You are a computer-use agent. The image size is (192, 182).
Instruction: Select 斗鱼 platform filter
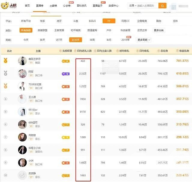76,21
